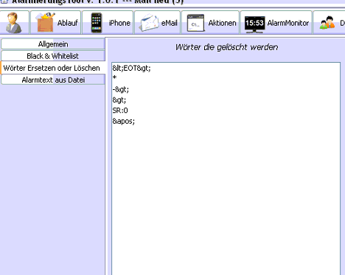Viewport: 345px width, 275px height.
Task: Switch to the AlarmMonitor tab label
Action: pyautogui.click(x=288, y=23)
